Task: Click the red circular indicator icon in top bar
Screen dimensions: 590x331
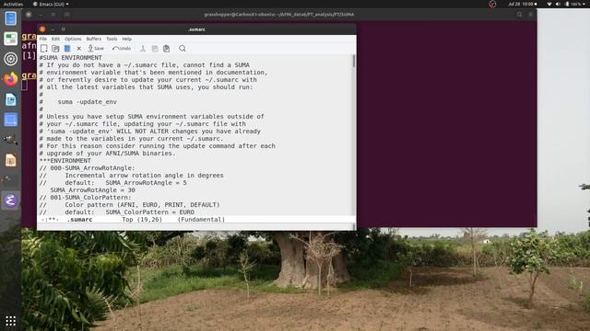Action: click(x=492, y=4)
